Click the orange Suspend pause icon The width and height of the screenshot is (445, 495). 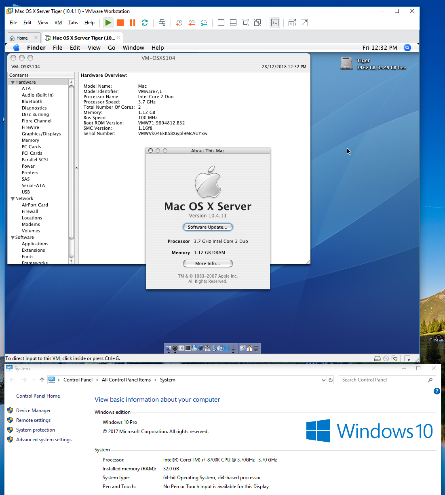tap(132, 23)
